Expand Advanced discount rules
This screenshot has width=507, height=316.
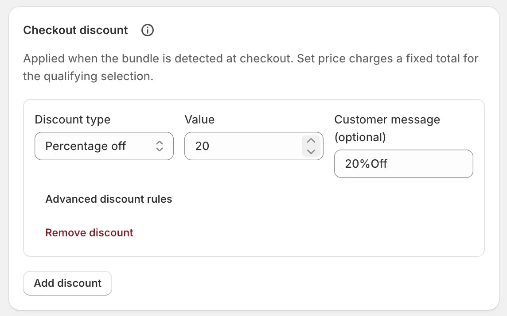point(109,199)
